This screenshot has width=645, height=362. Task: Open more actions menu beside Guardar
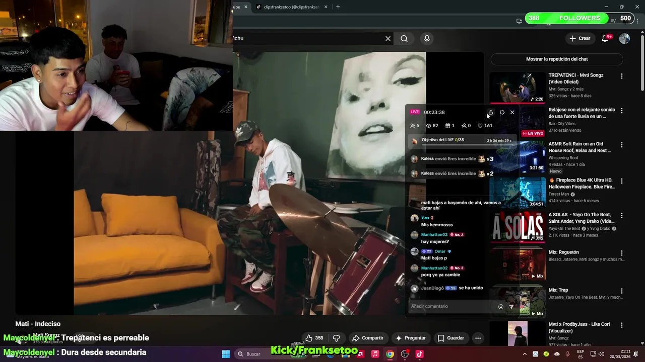(478, 338)
